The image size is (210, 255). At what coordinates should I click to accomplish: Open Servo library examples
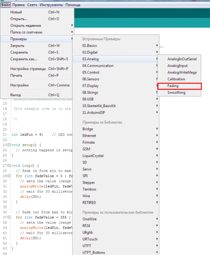[x=116, y=169]
